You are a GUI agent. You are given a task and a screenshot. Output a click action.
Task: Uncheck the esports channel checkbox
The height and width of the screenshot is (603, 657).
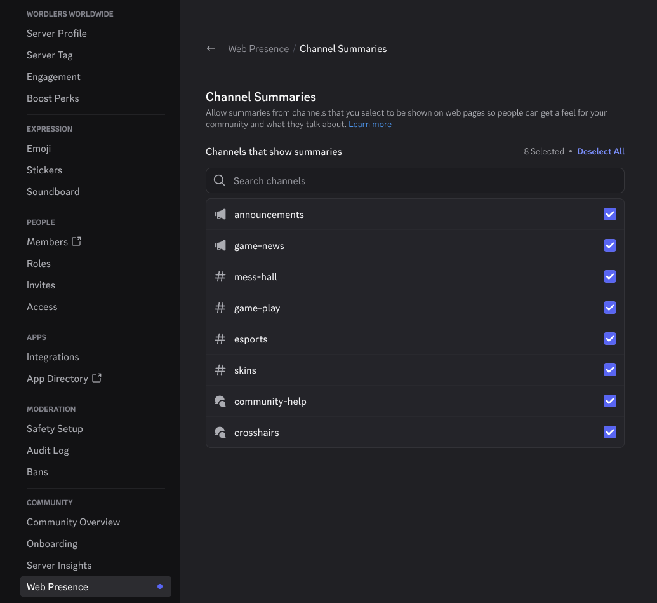609,338
